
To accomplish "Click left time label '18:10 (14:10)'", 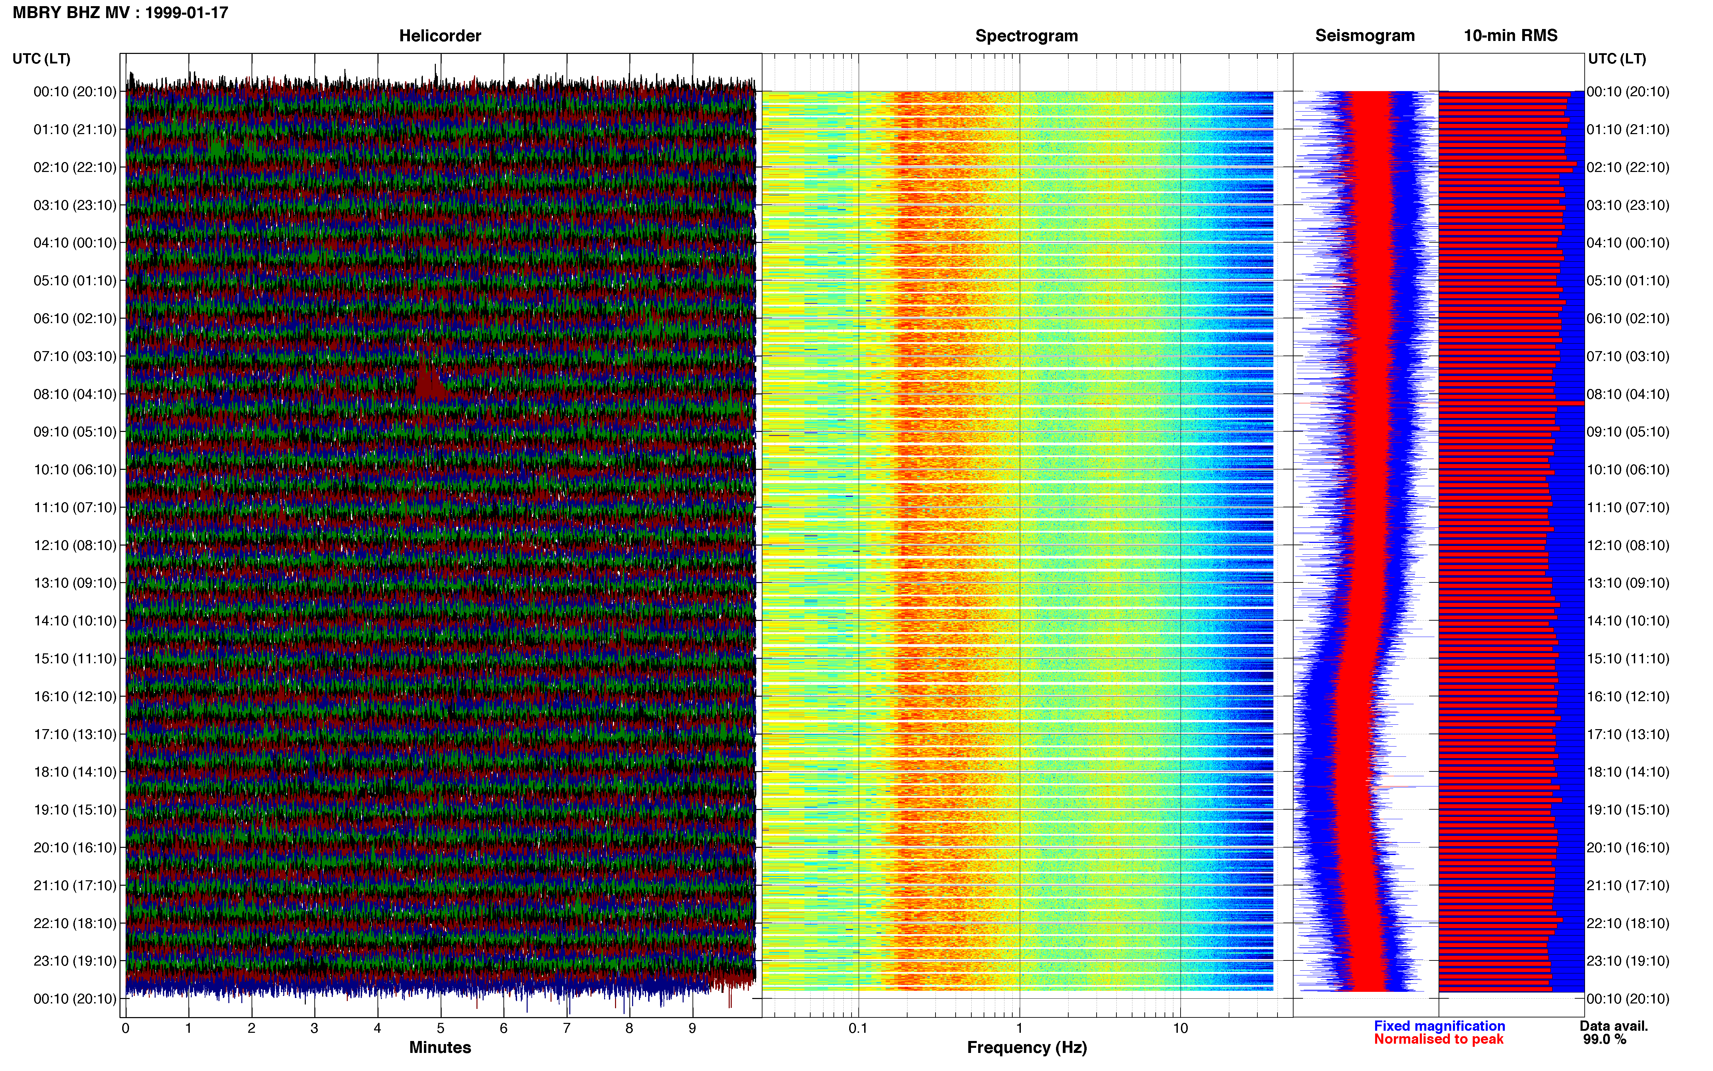I will click(x=75, y=772).
